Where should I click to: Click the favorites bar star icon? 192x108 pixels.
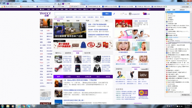[2, 7]
